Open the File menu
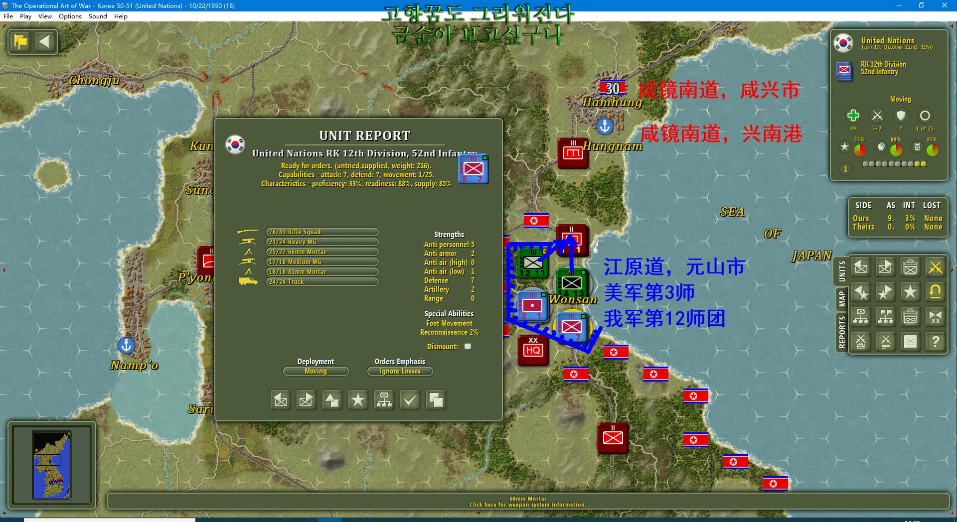 8,16
